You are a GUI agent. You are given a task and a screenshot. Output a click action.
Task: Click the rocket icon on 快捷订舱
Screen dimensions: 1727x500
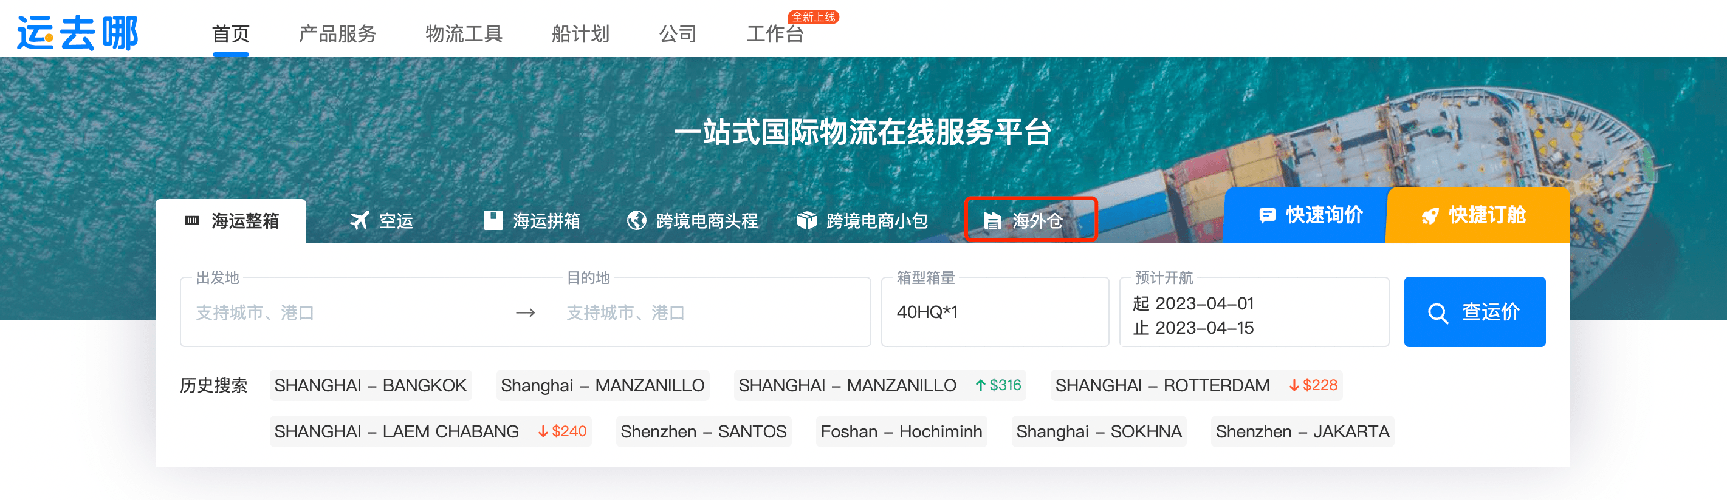[1430, 215]
